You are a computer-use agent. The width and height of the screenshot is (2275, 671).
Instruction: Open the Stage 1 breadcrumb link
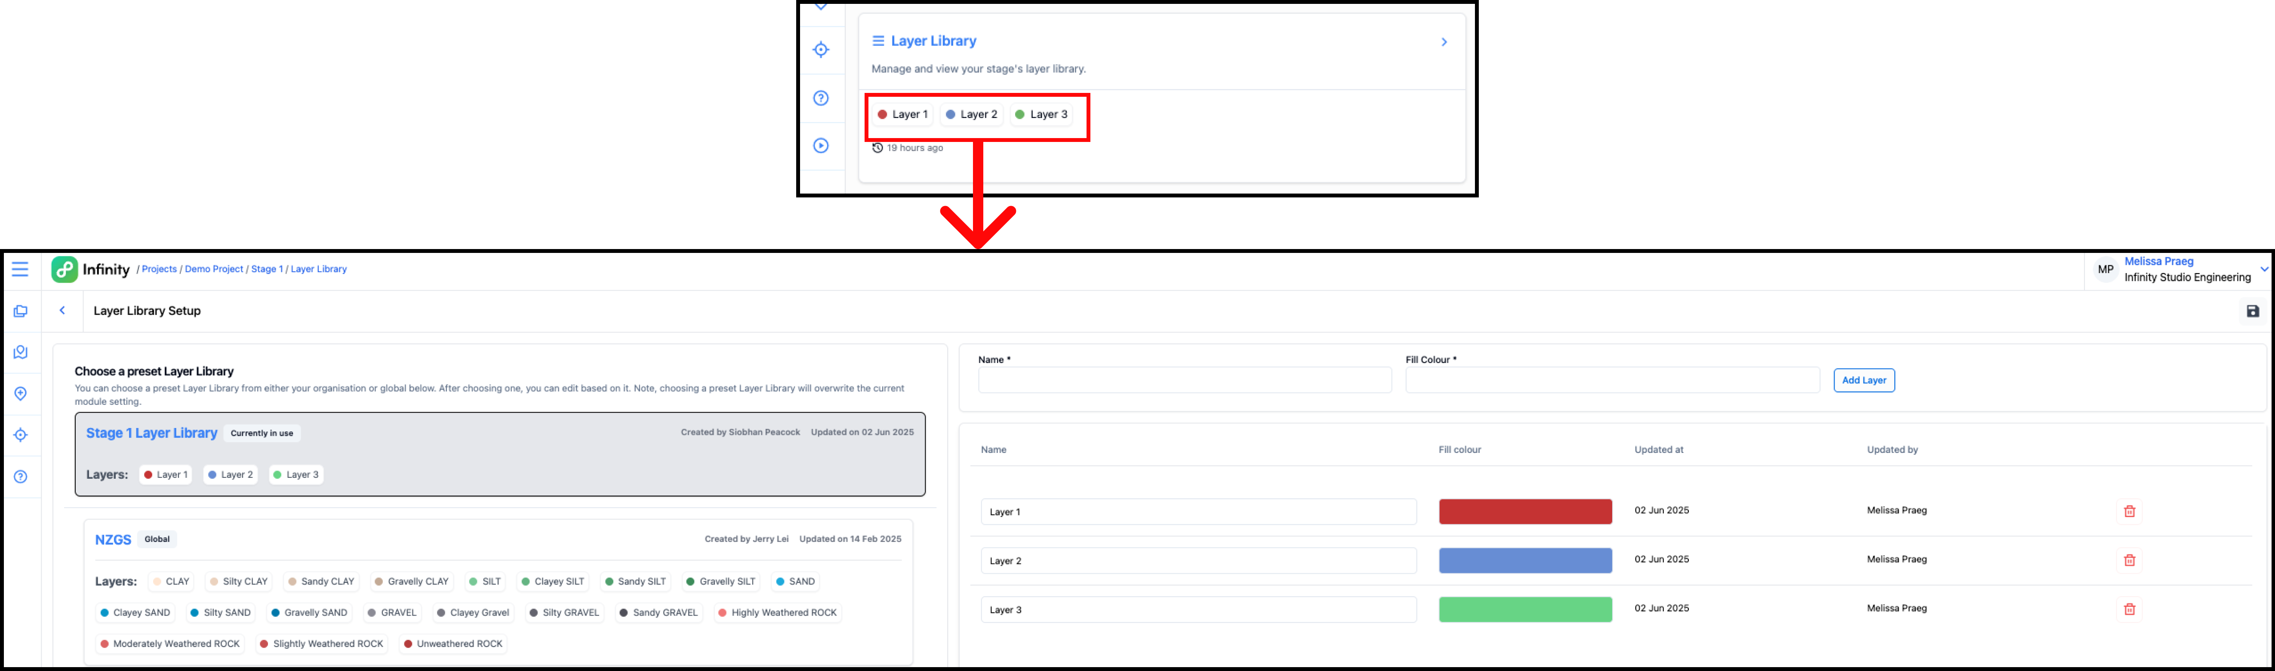point(267,269)
